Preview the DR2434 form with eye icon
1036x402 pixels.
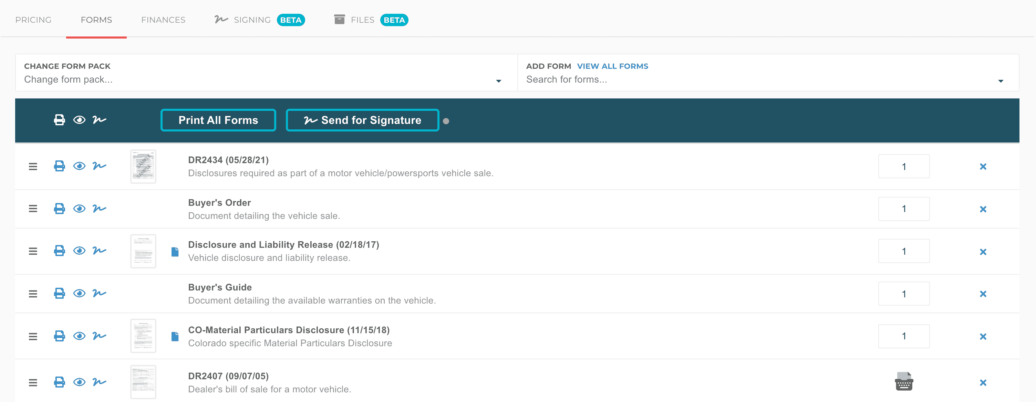coord(79,166)
